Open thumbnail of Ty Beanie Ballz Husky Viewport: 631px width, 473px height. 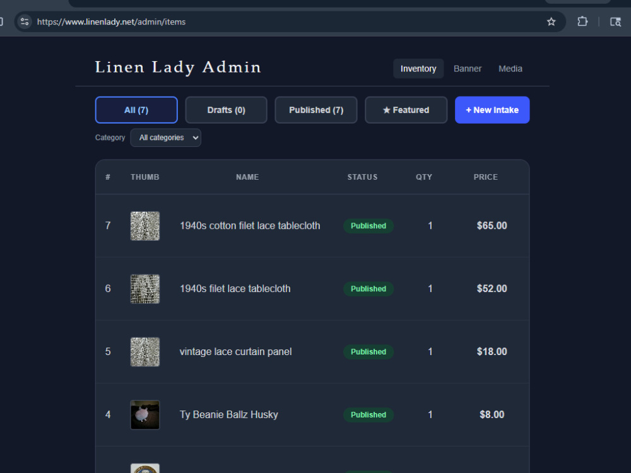pyautogui.click(x=145, y=415)
